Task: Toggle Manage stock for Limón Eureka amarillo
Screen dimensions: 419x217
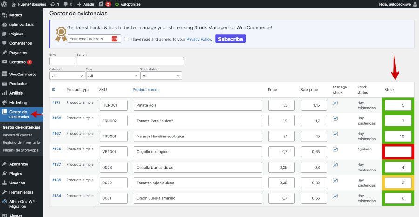Action: [x=335, y=196]
